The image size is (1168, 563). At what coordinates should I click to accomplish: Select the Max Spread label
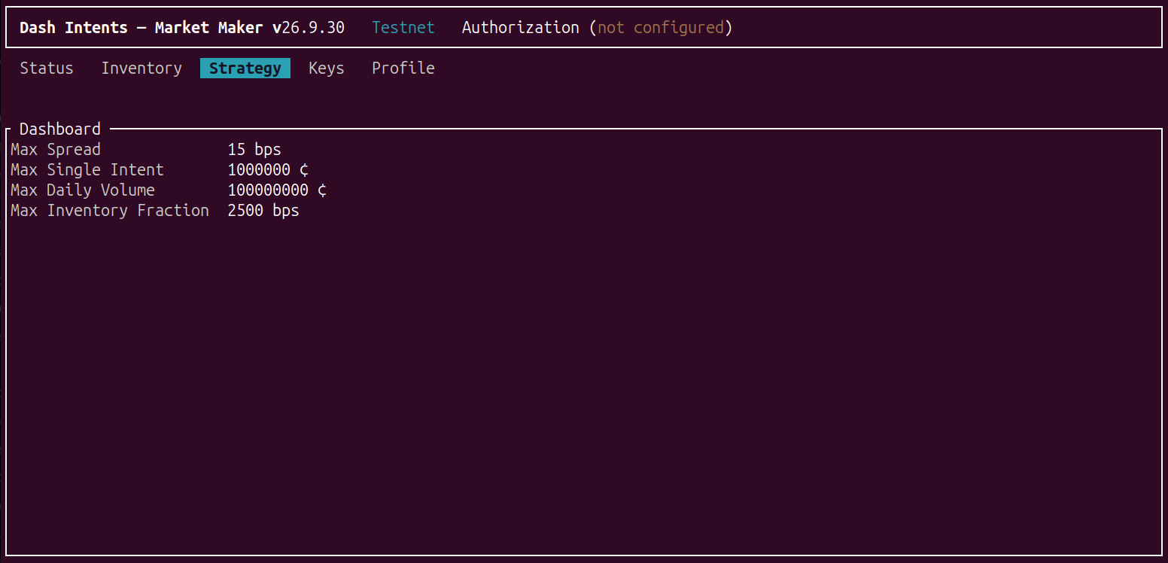click(56, 150)
